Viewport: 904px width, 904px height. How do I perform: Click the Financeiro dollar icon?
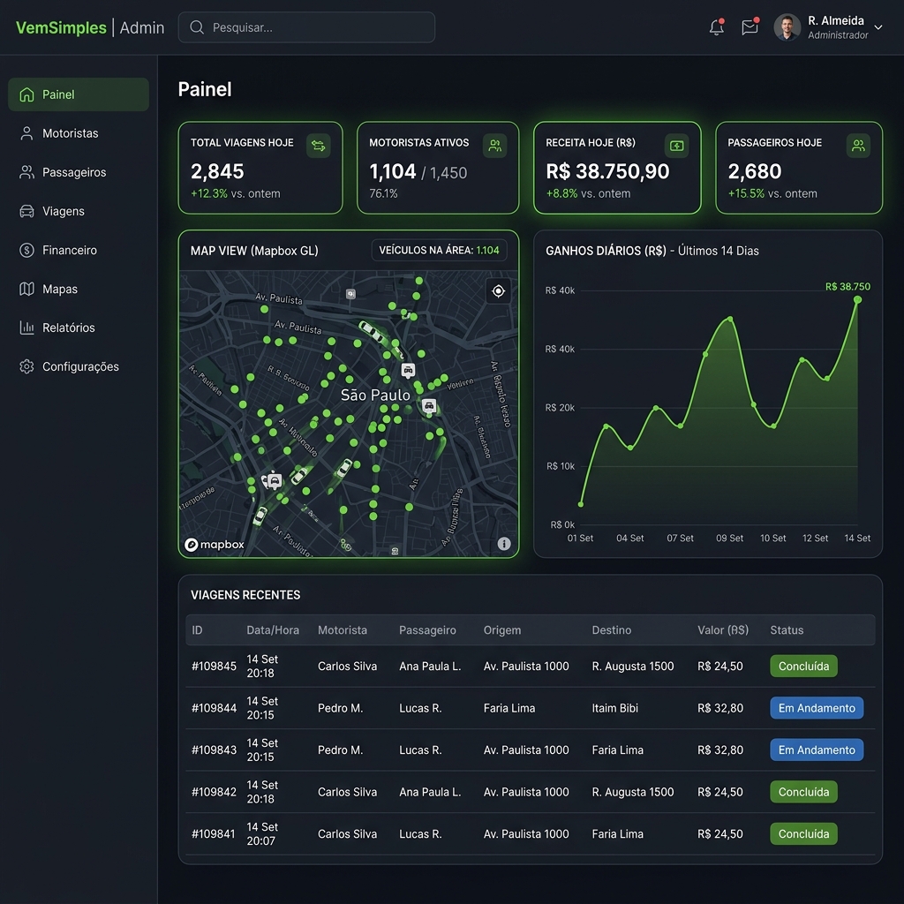(26, 250)
